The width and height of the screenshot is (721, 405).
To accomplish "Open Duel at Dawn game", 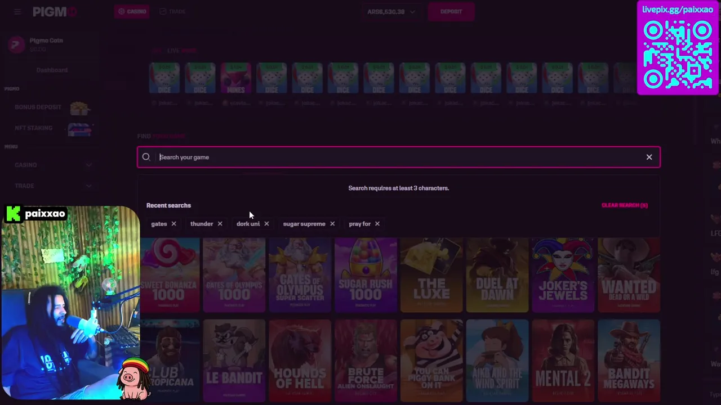I will coord(497,275).
